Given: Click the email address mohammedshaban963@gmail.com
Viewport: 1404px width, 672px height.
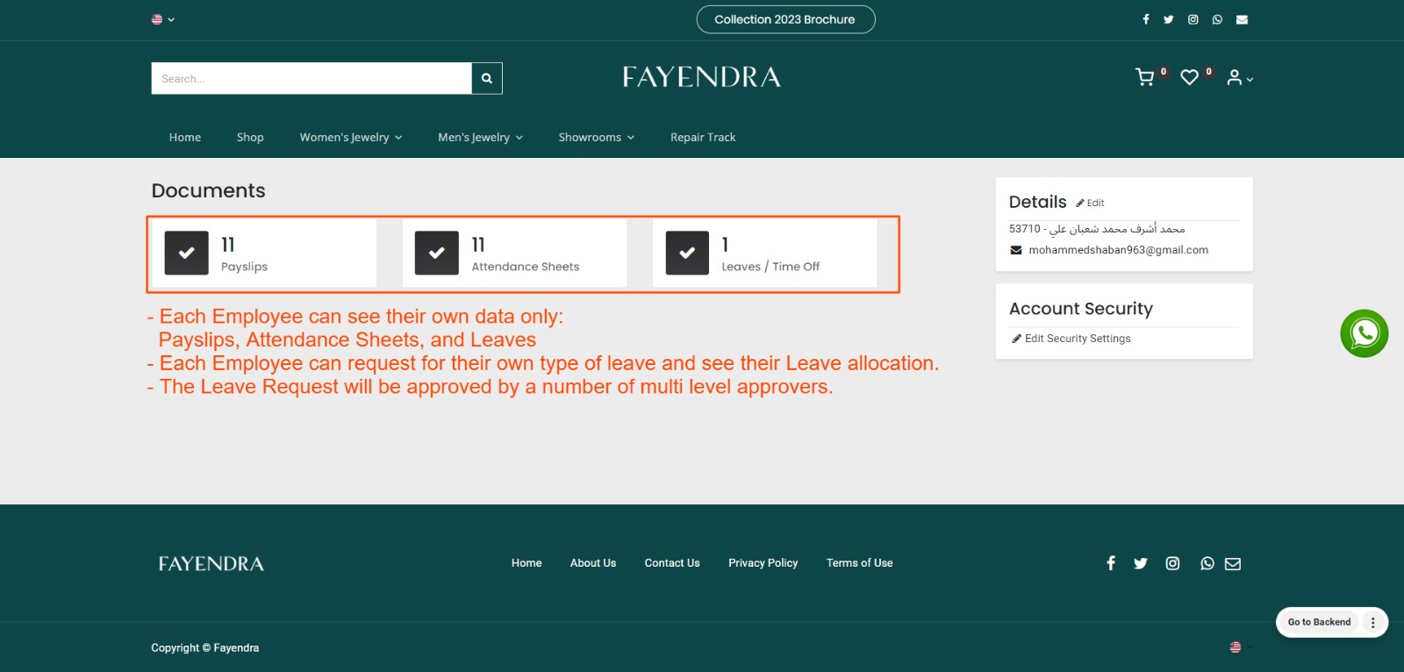Looking at the screenshot, I should tap(1118, 250).
